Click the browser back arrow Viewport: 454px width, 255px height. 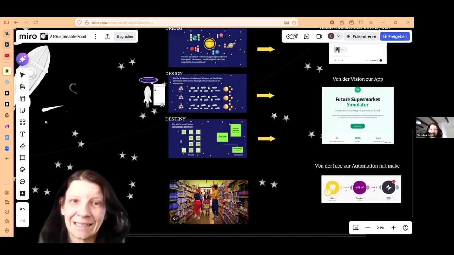pyautogui.click(x=16, y=22)
